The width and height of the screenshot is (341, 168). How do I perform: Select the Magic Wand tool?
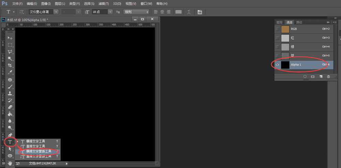pyautogui.click(x=10, y=59)
